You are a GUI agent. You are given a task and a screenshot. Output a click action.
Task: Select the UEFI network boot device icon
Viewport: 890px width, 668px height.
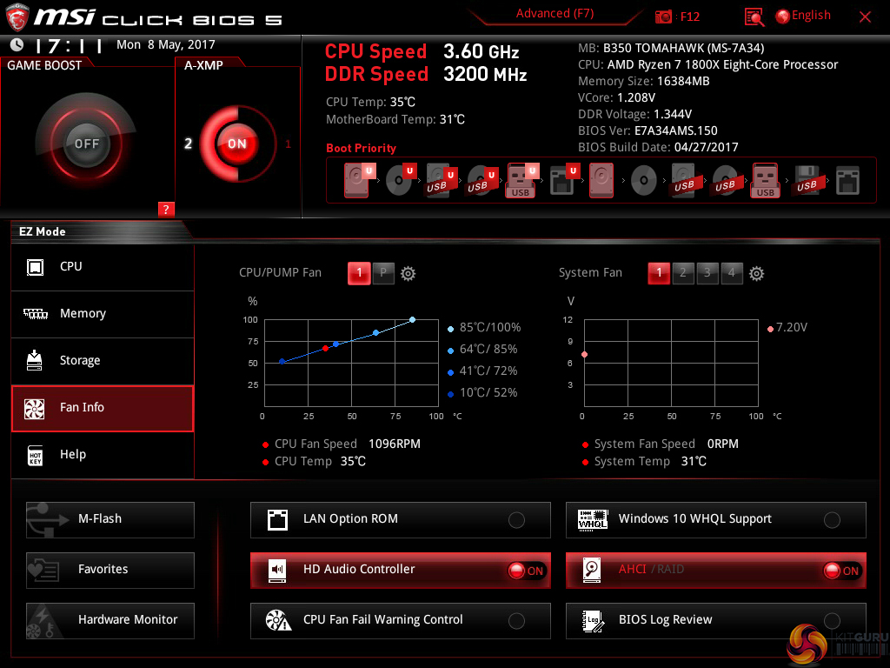pos(564,180)
